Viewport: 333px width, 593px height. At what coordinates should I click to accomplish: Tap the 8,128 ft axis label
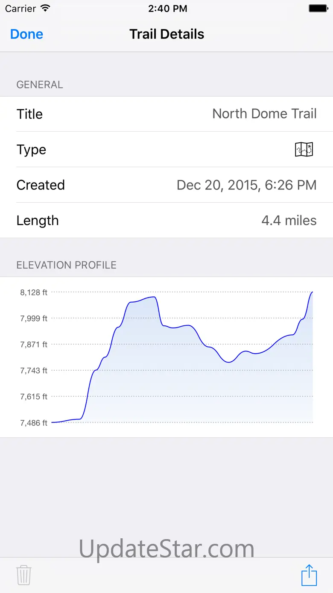(34, 292)
